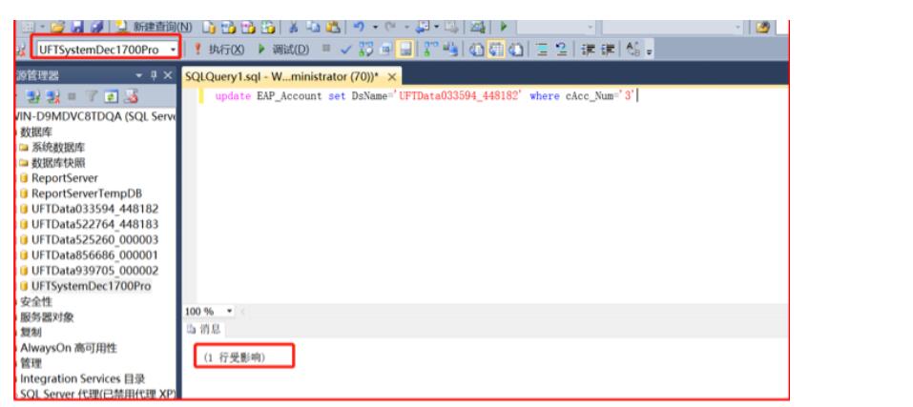Select the 数据库 node in tree
This screenshot has width=913, height=407.
[36, 132]
